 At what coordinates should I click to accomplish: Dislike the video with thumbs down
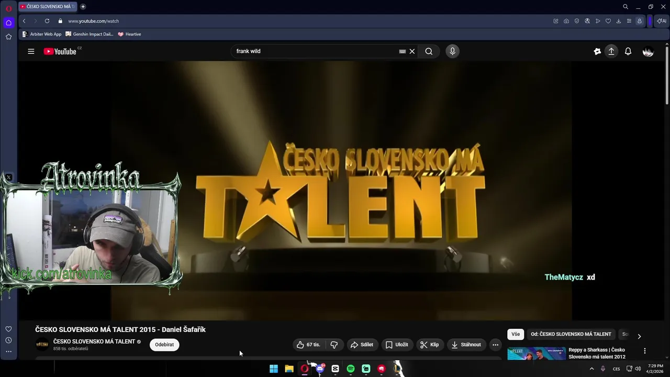334,345
